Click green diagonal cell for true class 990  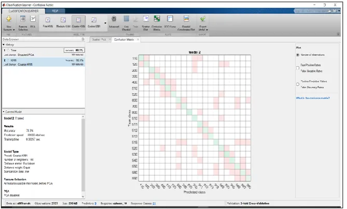[248, 178]
